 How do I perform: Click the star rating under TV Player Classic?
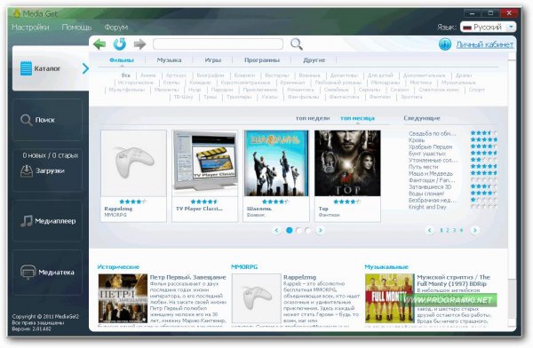coord(204,202)
